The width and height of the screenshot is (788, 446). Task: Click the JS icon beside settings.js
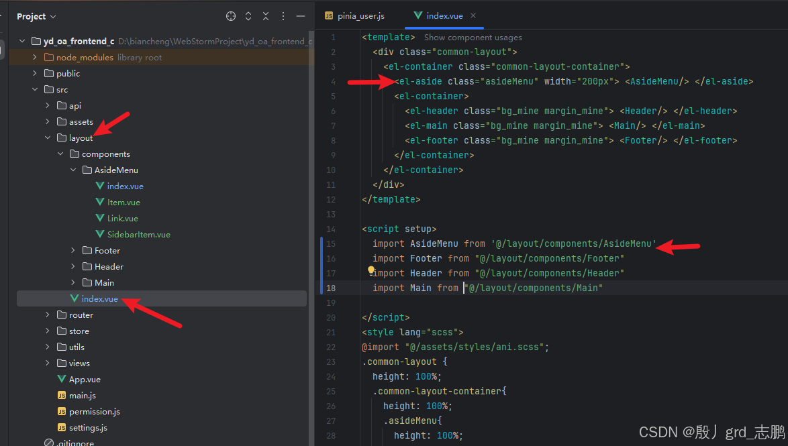(62, 427)
